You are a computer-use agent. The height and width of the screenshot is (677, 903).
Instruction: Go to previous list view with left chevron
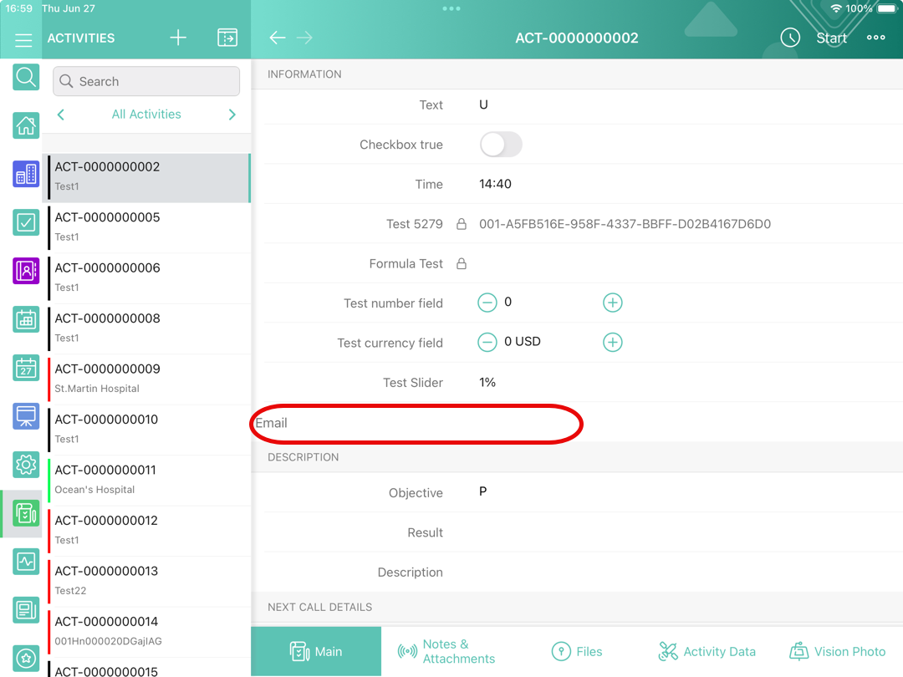click(61, 115)
